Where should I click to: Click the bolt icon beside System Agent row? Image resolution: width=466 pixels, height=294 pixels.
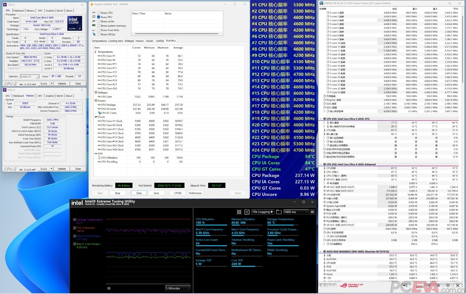324,206
